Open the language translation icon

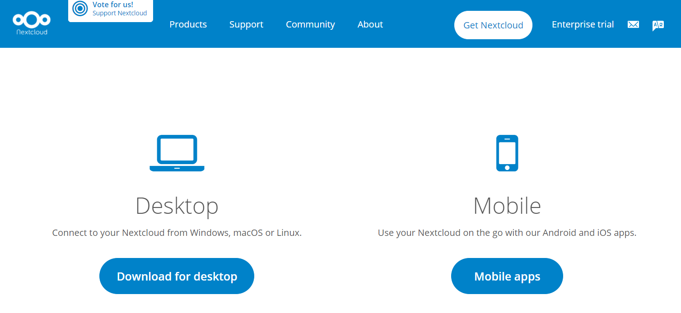[x=658, y=25]
